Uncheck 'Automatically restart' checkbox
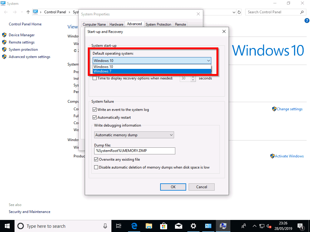310x232 pixels. (x=95, y=118)
